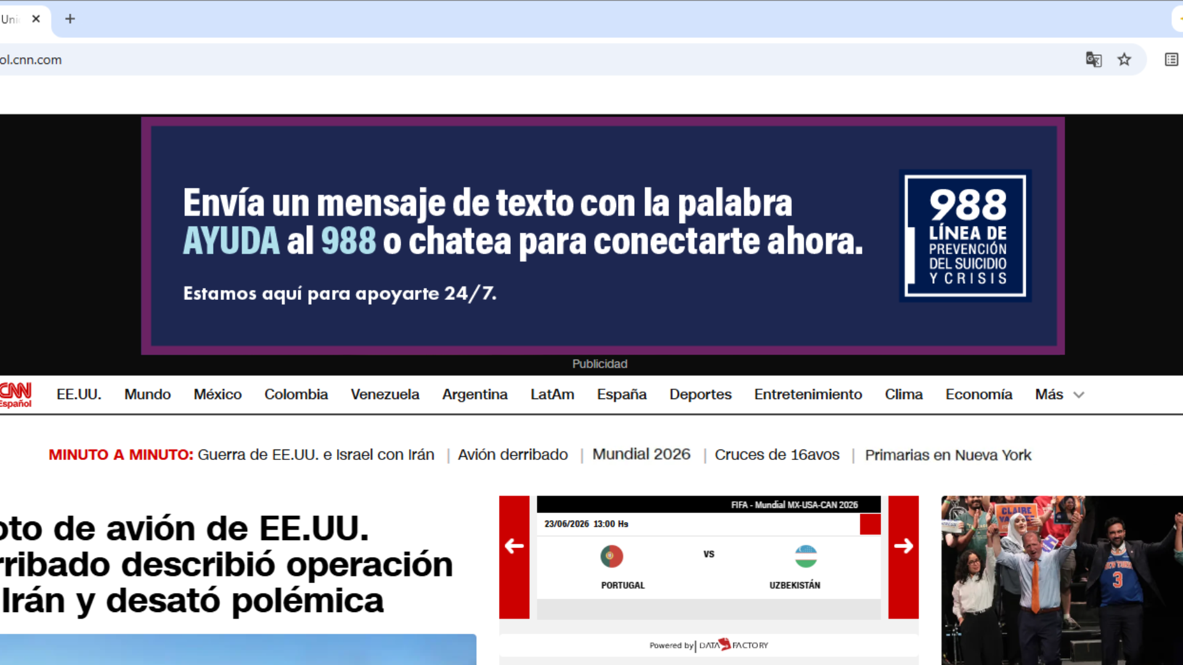Click the translate page icon

tap(1094, 60)
